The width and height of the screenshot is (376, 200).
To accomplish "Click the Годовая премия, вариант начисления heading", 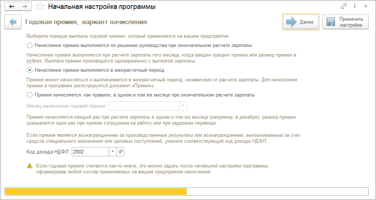I will 86,22.
